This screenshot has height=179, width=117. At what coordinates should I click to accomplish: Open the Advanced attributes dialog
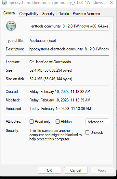[x=97, y=122]
